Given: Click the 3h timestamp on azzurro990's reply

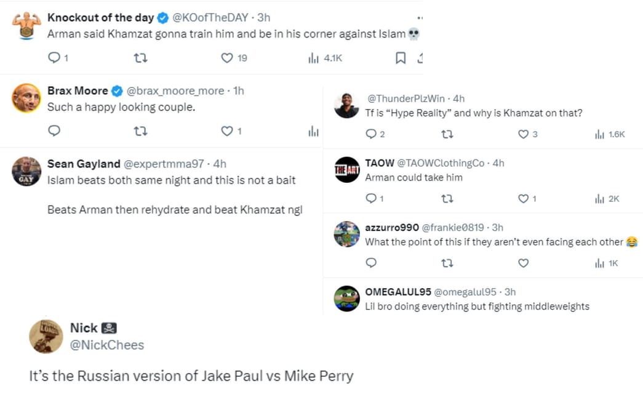Looking at the screenshot, I should tap(496, 227).
